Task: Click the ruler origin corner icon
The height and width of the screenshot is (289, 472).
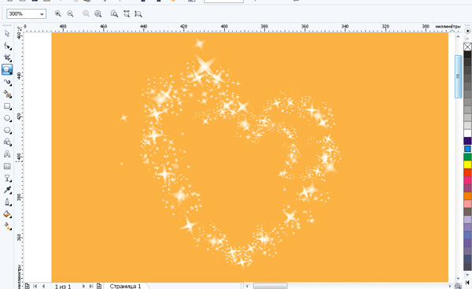Action: coord(19,29)
